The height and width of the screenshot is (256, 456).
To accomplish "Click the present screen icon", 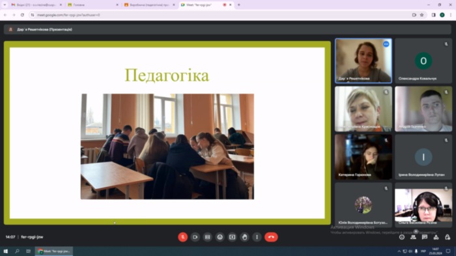I will point(232,237).
